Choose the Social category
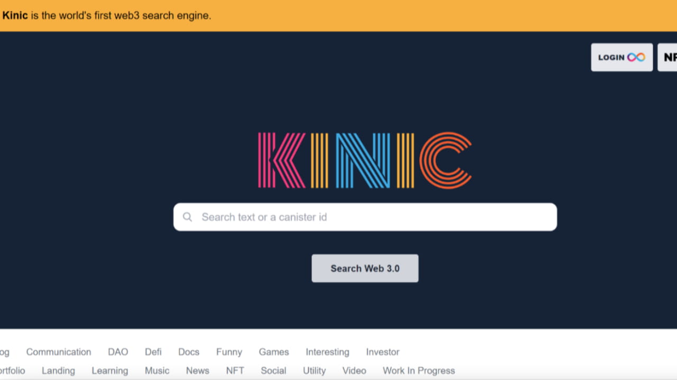677x380 pixels. point(273,371)
